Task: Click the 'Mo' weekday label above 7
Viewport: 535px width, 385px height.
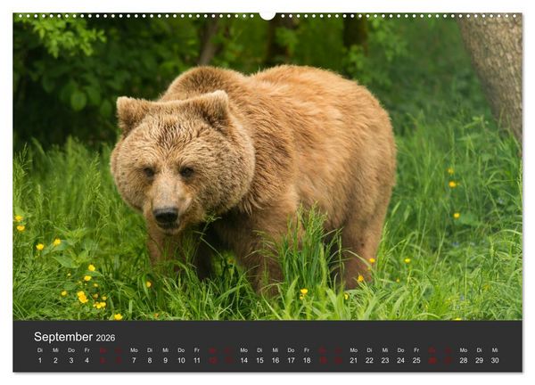Action: (134, 350)
